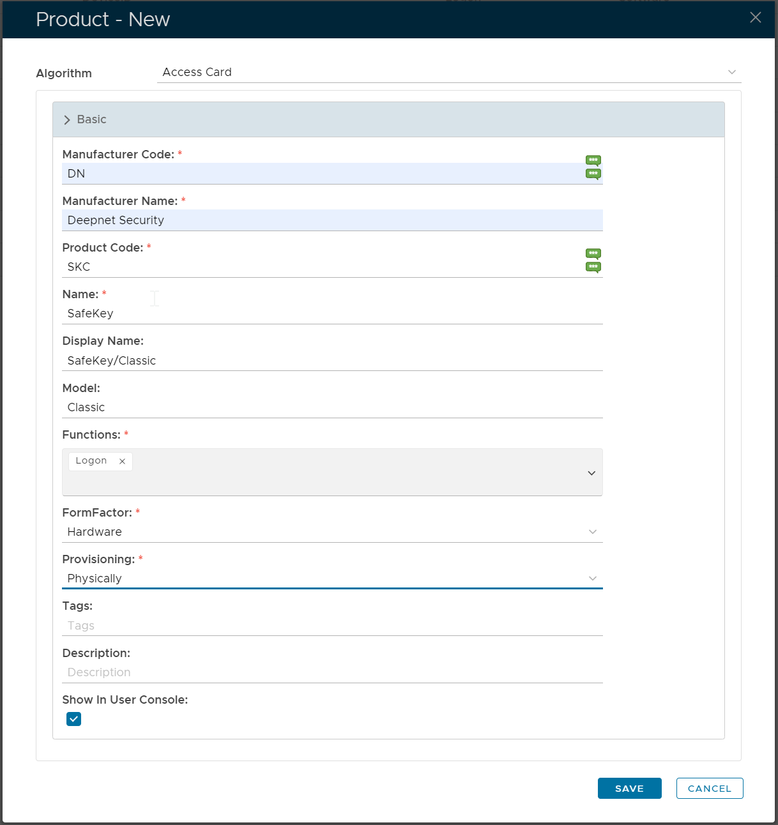The height and width of the screenshot is (825, 778).
Task: Click the Model field showing Classic
Action: 332,407
